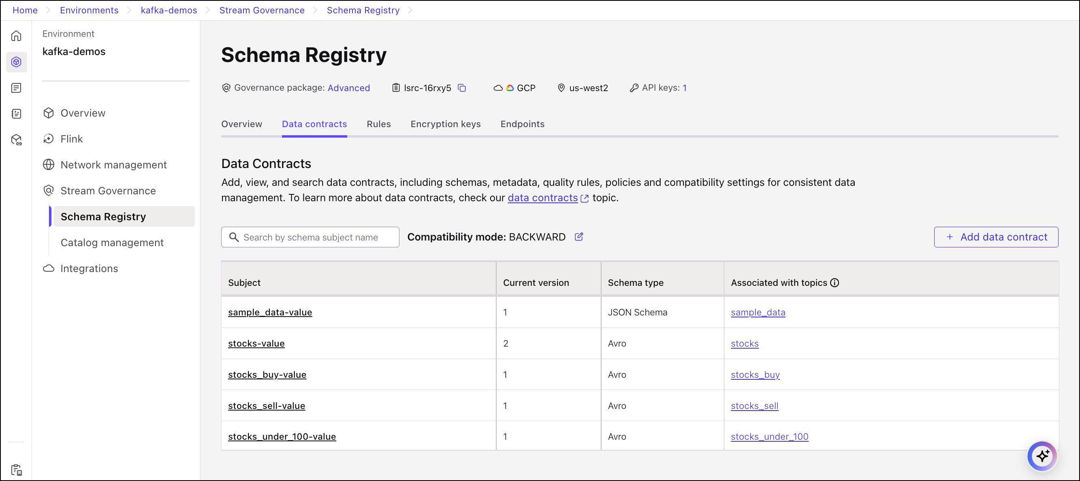Switch to the Encryption keys tab
Viewport: 1080px width, 481px height.
click(x=445, y=124)
